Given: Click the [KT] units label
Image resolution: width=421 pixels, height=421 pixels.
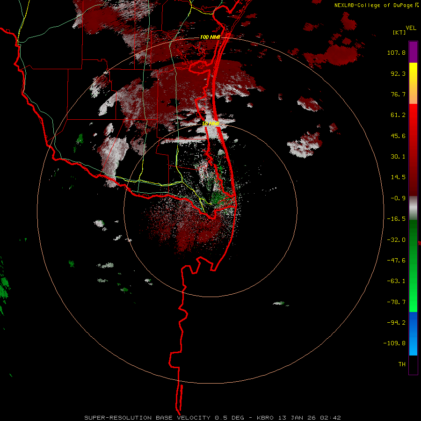Looking at the screenshot, I should (399, 32).
